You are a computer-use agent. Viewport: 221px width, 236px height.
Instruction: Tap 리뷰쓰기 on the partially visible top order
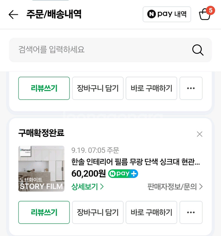click(x=44, y=88)
